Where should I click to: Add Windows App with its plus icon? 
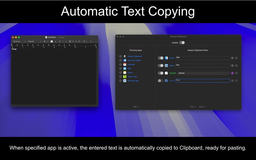click(x=121, y=81)
